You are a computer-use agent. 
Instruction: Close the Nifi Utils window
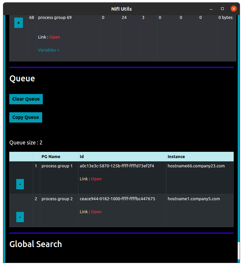pyautogui.click(x=234, y=9)
